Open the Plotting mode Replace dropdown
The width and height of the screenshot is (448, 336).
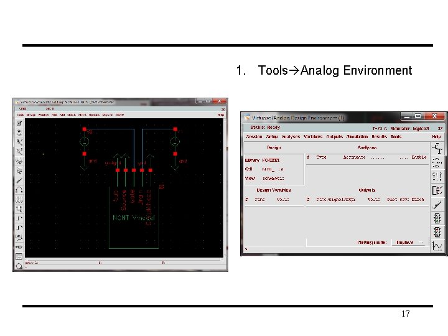click(409, 242)
